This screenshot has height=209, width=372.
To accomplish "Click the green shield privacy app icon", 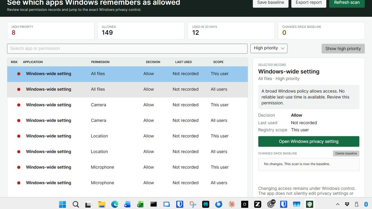I will (x=310, y=204).
